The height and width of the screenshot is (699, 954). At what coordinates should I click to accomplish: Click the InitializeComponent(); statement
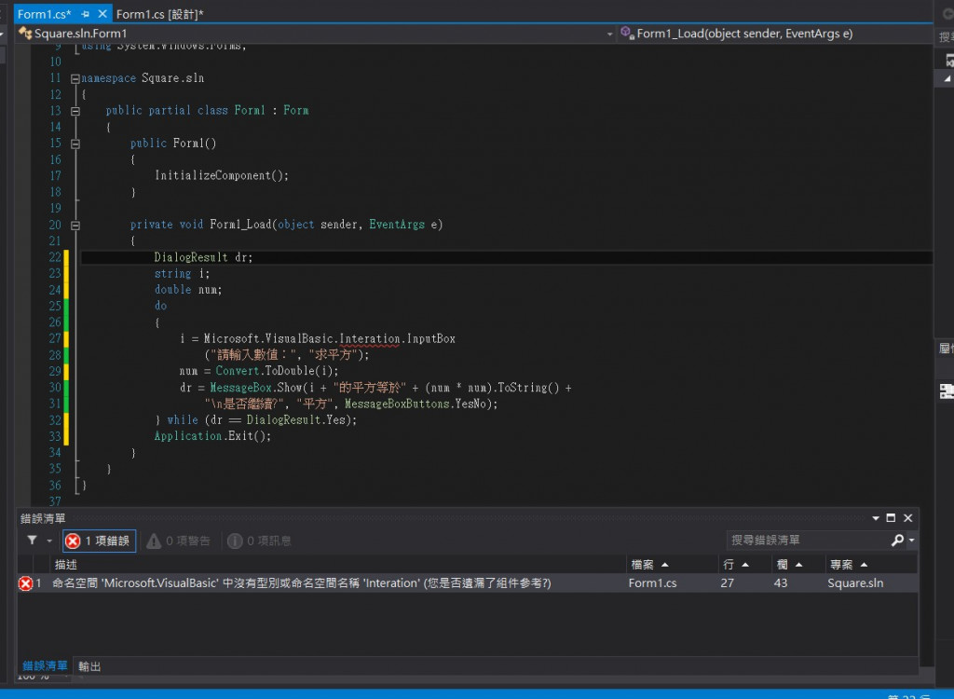222,176
